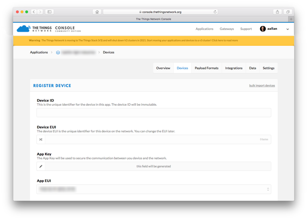Image resolution: width=307 pixels, height=218 pixels.
Task: Switch to the Payload Formats tab
Action: point(206,68)
